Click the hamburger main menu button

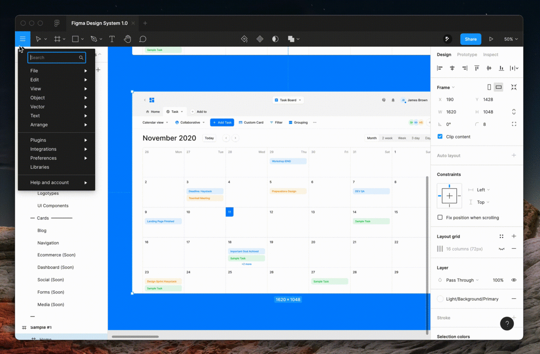[x=22, y=39]
